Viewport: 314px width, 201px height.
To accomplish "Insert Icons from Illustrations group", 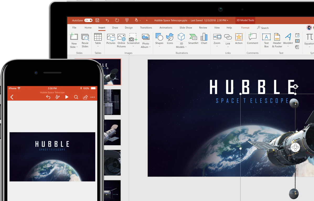I will tap(170, 39).
